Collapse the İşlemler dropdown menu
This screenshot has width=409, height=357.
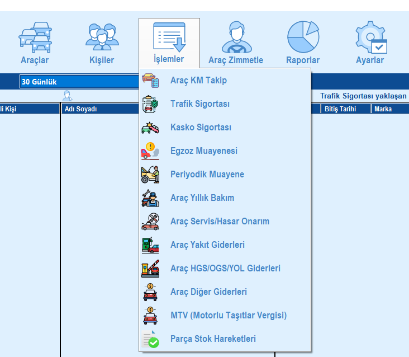tap(169, 43)
